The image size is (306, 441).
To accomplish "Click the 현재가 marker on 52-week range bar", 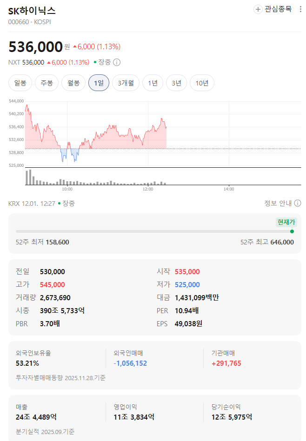I will tap(292, 231).
